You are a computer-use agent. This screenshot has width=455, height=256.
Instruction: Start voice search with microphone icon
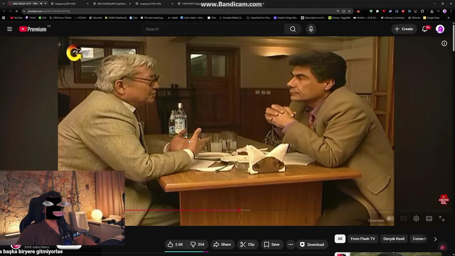click(311, 29)
